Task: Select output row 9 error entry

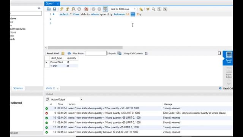Action: (x=138, y=113)
